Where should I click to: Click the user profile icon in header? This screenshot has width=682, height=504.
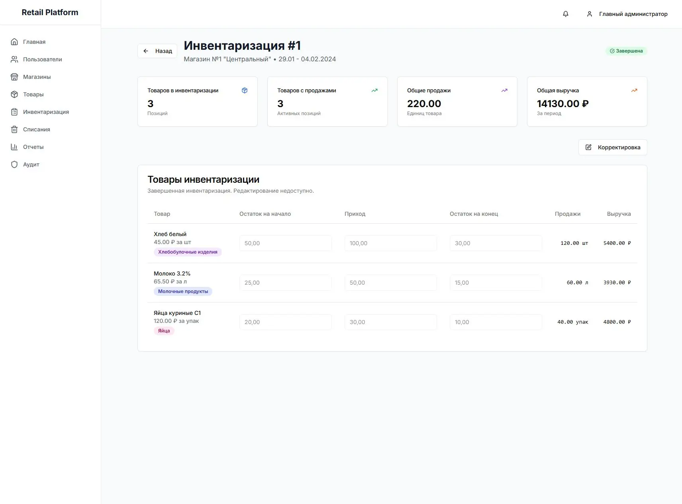[x=589, y=14]
